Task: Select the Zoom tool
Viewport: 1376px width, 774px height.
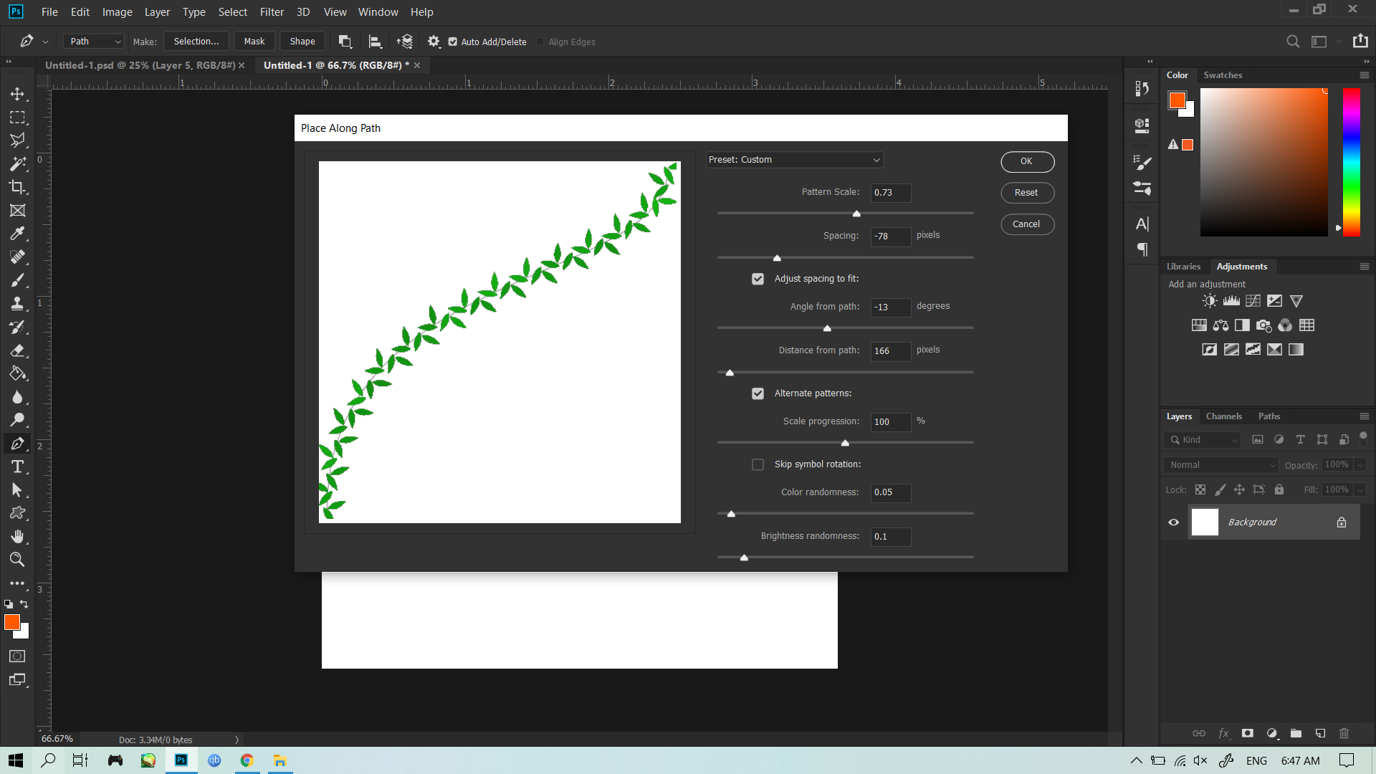Action: click(x=18, y=560)
